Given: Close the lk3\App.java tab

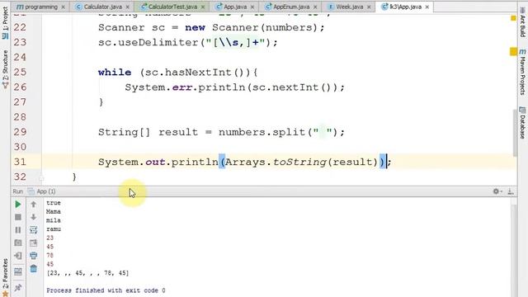Looking at the screenshot, I should (427, 7).
